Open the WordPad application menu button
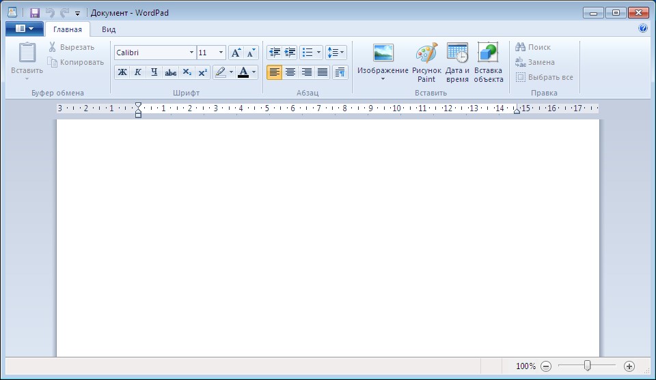Screen dimensions: 656x380 click(x=25, y=29)
